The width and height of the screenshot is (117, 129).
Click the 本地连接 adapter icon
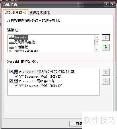11,47
